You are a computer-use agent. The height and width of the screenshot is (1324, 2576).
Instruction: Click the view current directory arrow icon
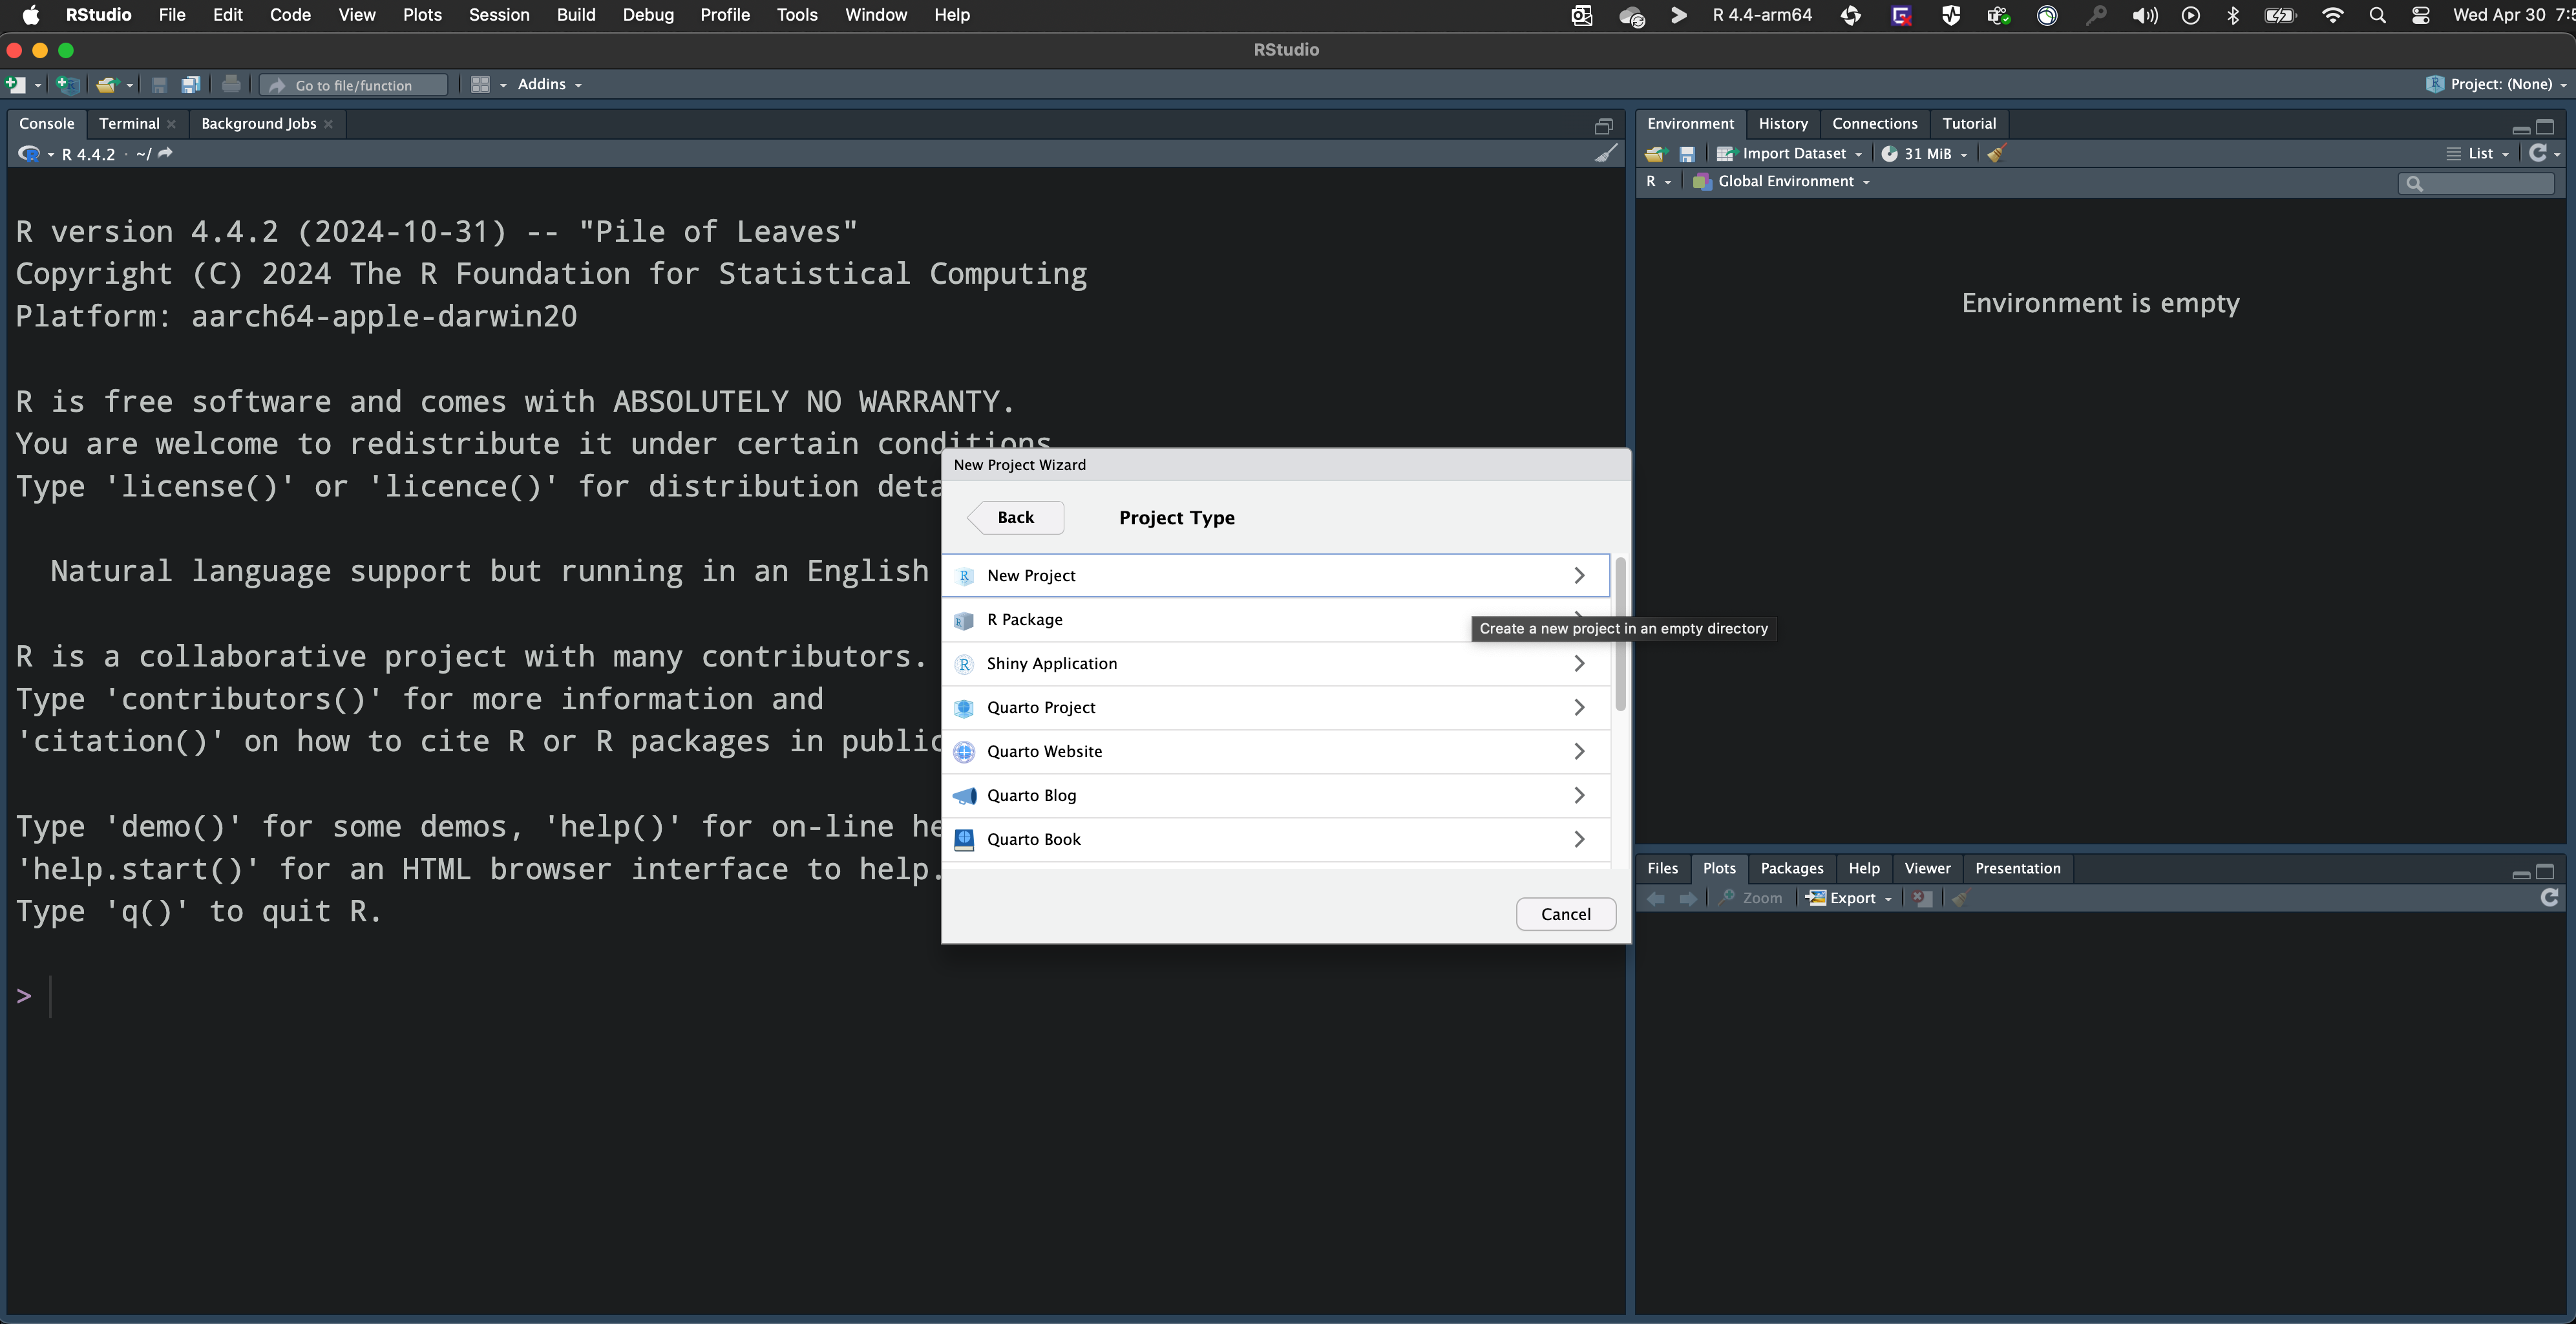pyautogui.click(x=166, y=154)
